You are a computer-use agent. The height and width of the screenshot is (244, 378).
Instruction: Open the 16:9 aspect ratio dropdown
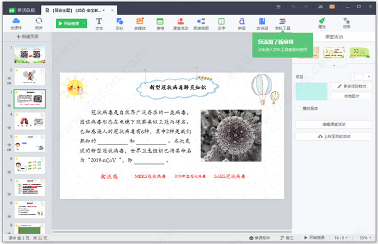(x=341, y=238)
